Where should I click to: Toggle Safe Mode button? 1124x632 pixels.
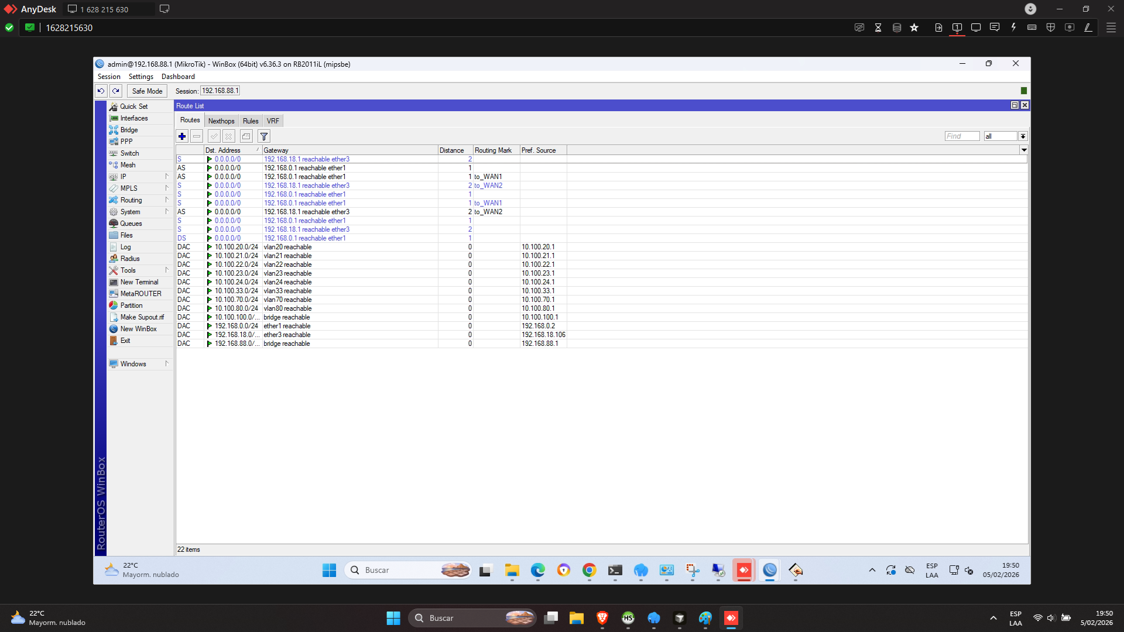pyautogui.click(x=147, y=91)
